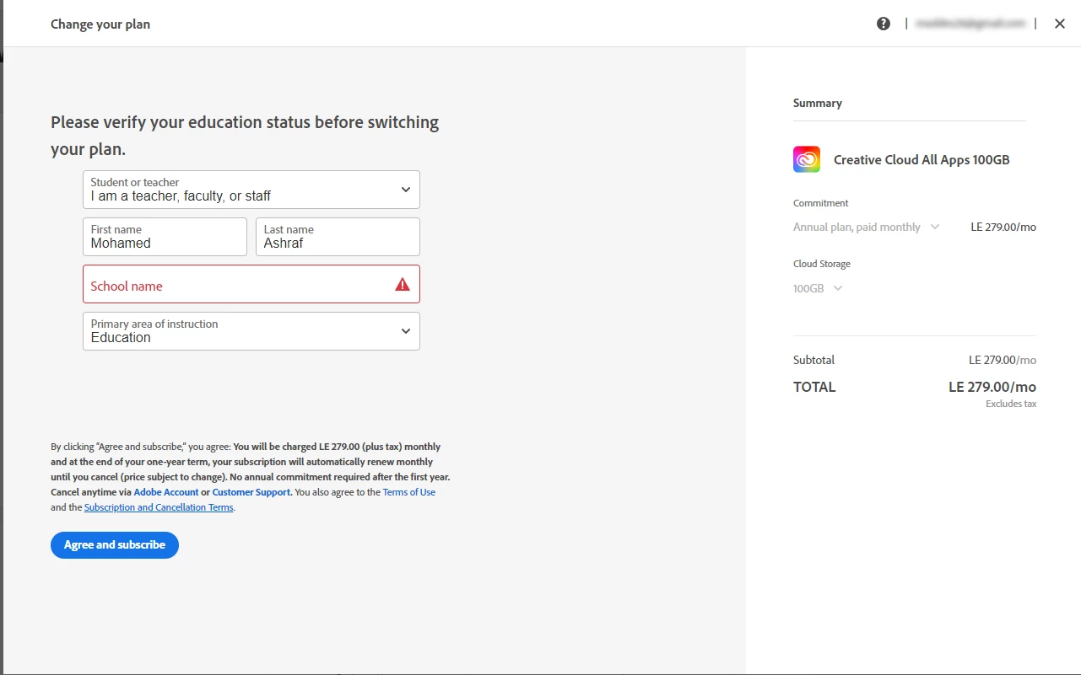
Task: Open the Adobe Account link
Action: tap(166, 492)
